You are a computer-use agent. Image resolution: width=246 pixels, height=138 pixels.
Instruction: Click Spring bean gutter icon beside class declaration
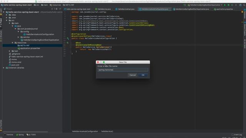point(68,38)
